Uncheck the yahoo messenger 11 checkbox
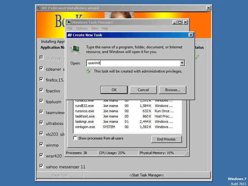The image size is (248, 186). point(41,166)
